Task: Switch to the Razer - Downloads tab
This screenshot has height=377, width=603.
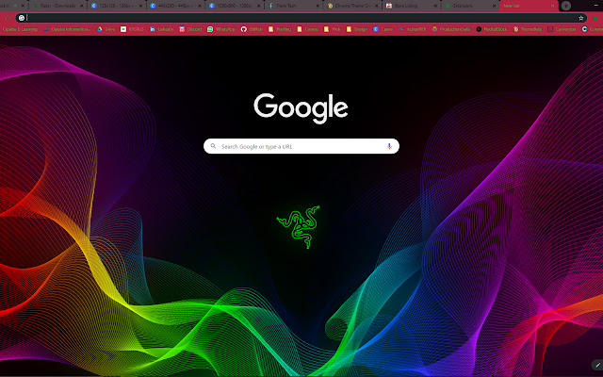Action: [57, 6]
